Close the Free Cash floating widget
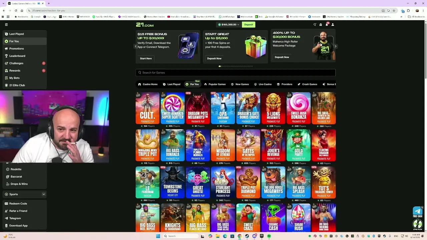This screenshot has width=427, height=240. [x=422, y=207]
